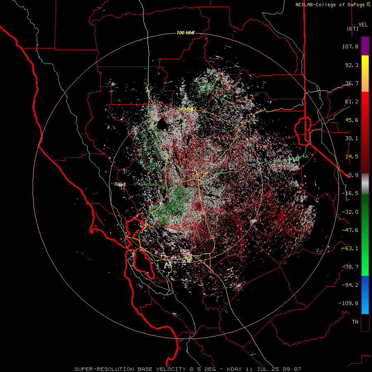
Task: Click the -16.5 velocity scale value
Action: tap(350, 193)
